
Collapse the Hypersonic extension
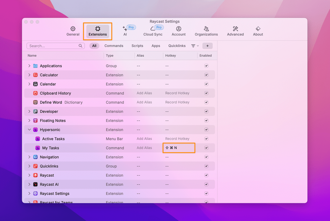29,130
